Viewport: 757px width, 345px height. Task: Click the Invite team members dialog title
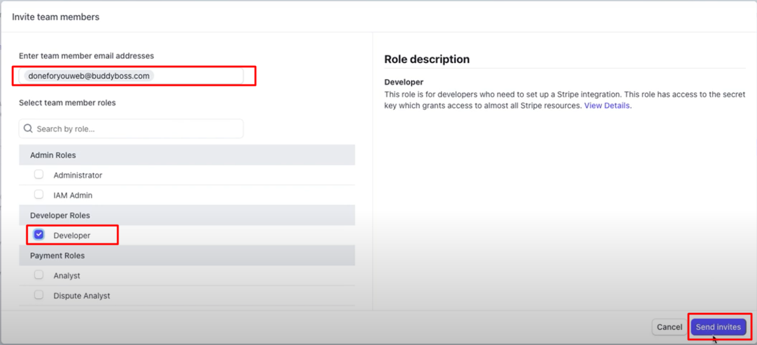point(55,16)
